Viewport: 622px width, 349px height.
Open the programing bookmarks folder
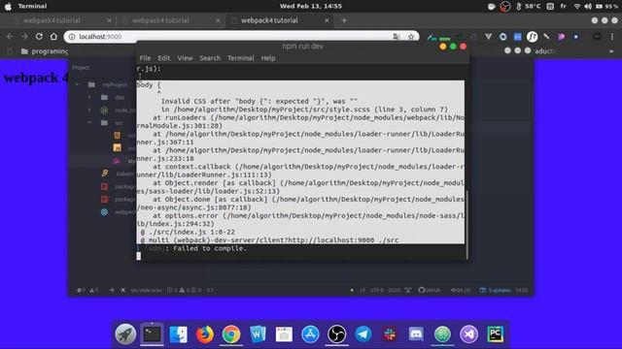point(45,51)
